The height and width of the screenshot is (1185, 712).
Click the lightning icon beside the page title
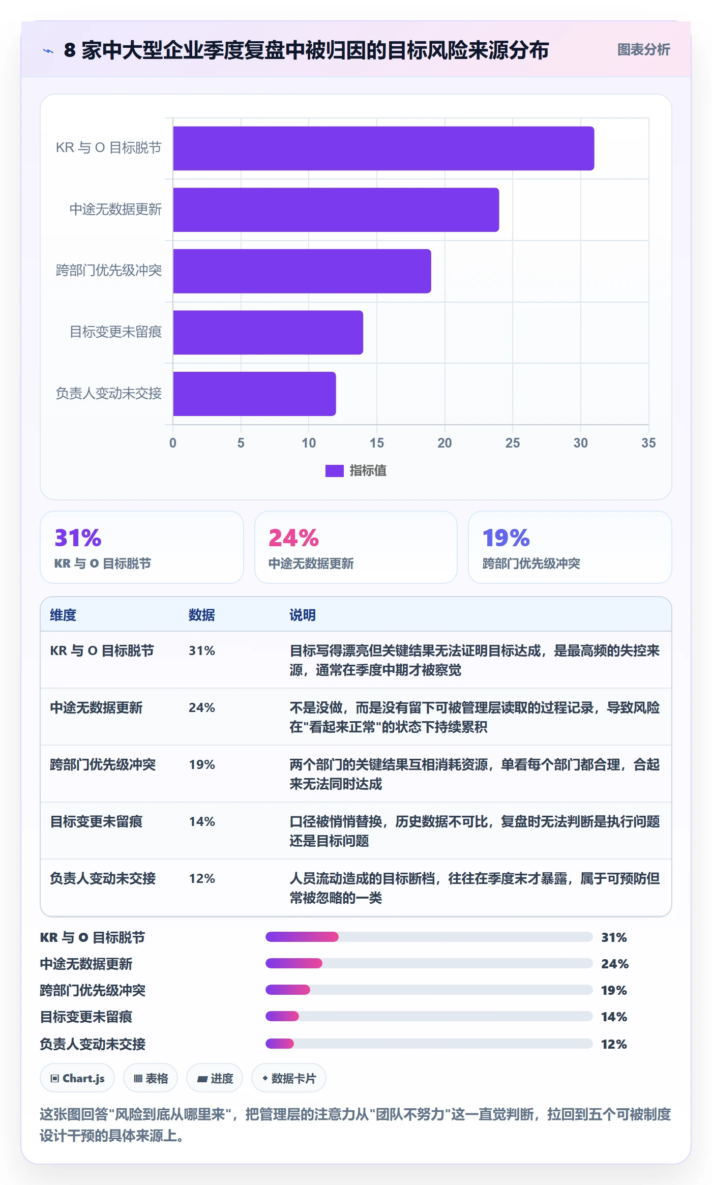(x=48, y=51)
